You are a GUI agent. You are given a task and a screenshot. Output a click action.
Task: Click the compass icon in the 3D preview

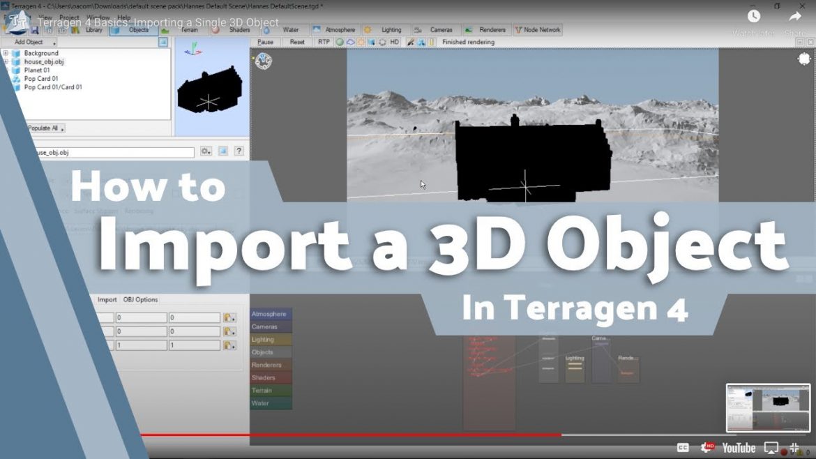264,63
